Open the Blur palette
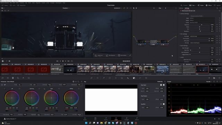The image size is (222, 125). (x=128, y=78)
